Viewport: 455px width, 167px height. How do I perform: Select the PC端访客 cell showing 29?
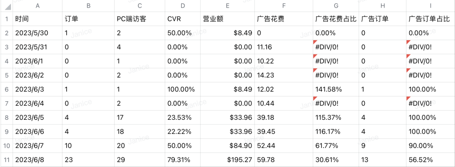click(139, 160)
